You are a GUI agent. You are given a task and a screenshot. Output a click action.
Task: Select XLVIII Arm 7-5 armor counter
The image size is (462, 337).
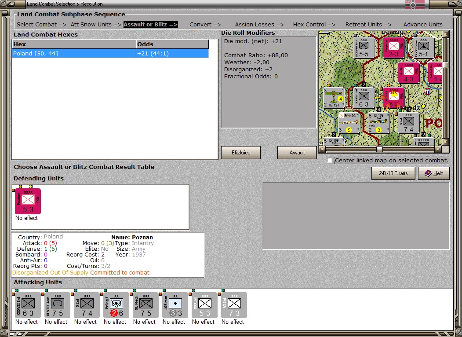(x=57, y=305)
